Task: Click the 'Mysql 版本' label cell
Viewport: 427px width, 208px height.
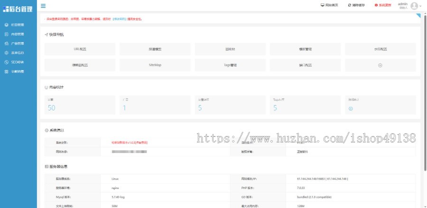Action: click(73, 197)
